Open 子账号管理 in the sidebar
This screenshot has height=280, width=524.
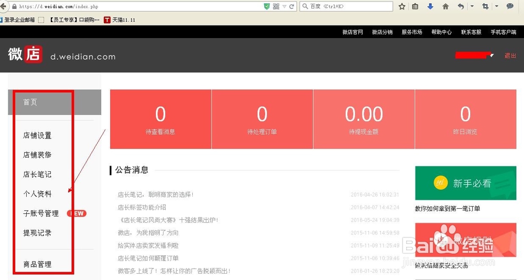[x=41, y=213]
